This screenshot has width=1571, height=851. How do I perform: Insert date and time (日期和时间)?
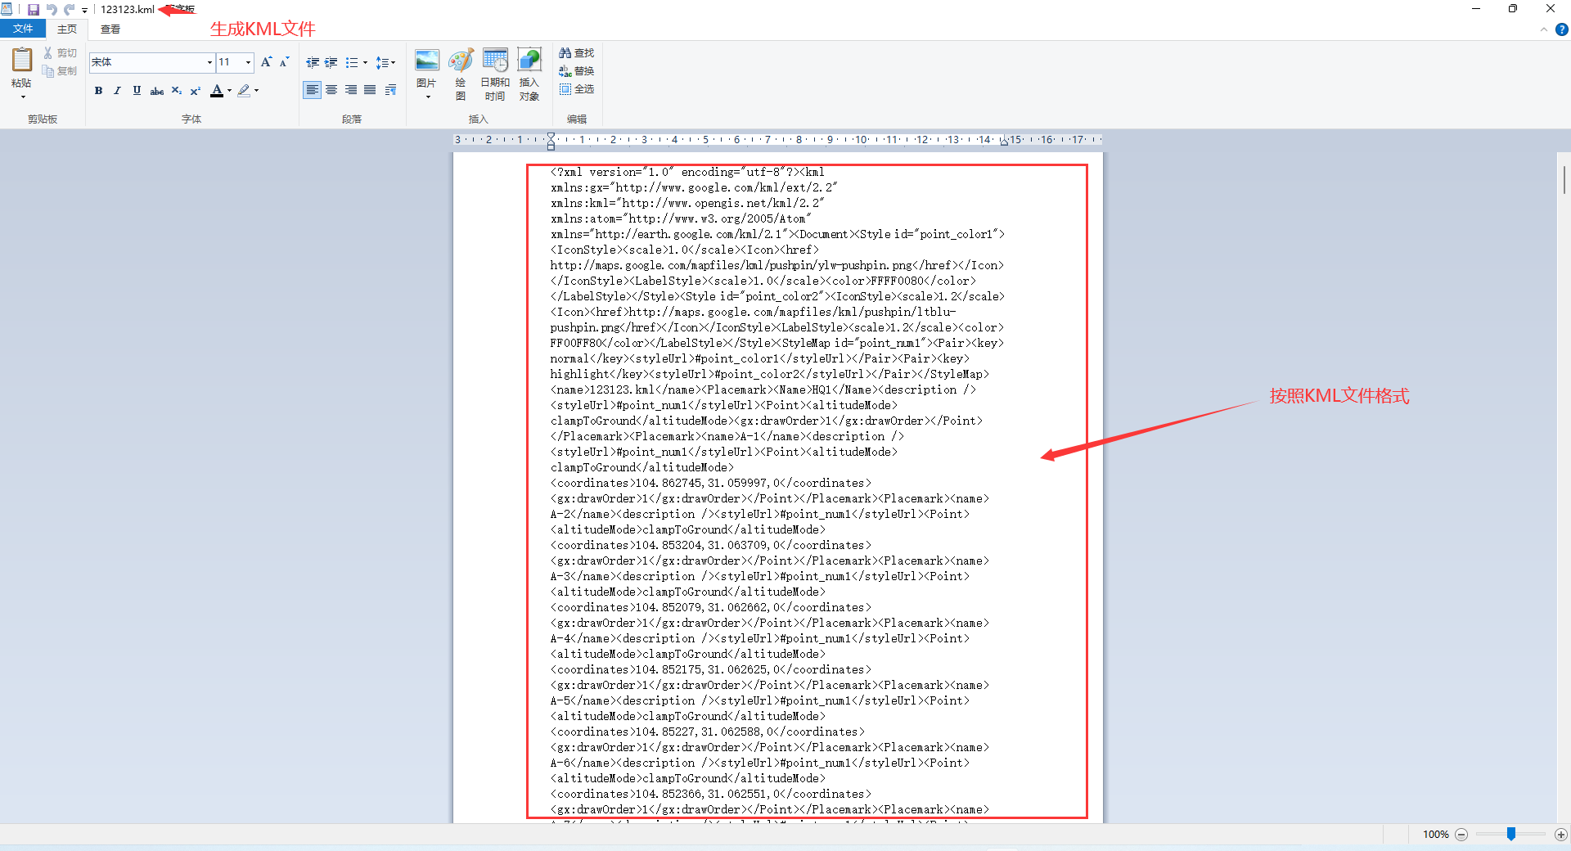click(x=495, y=74)
